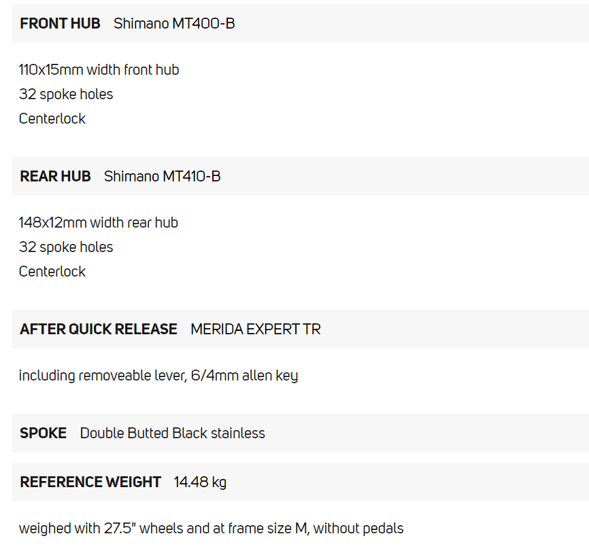Image resolution: width=589 pixels, height=551 pixels.
Task: Click the SPOKE heading label
Action: tap(44, 433)
